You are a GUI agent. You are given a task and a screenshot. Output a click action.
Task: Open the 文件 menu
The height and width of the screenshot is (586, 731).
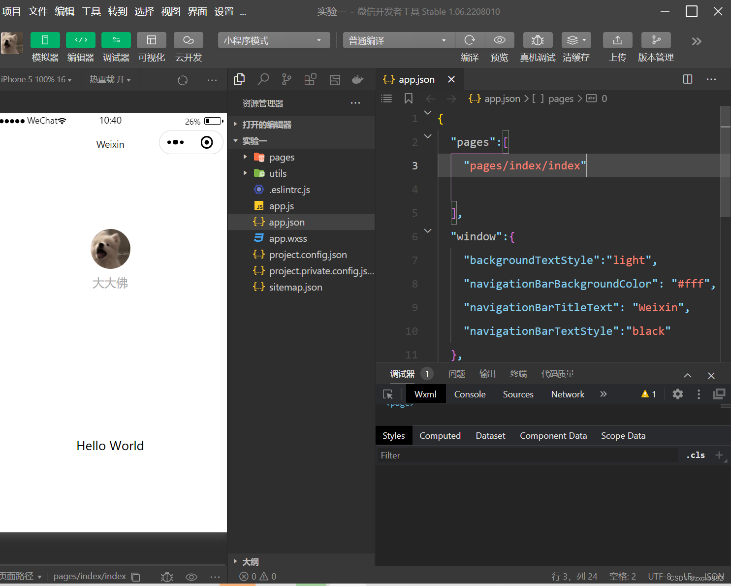pos(38,11)
